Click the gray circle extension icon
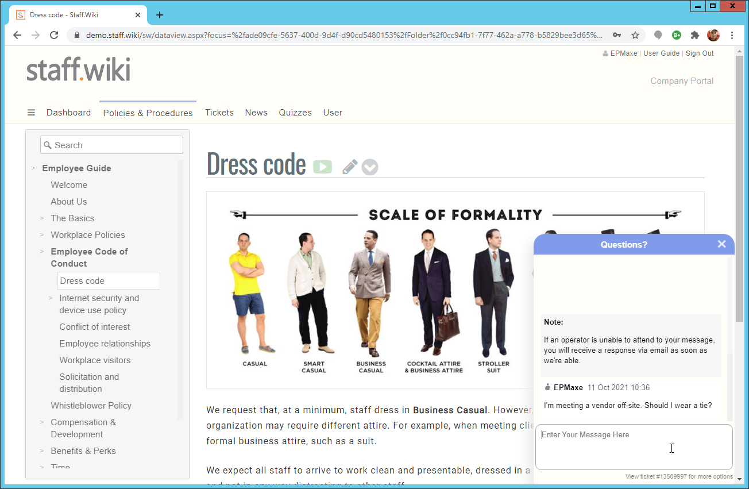Image resolution: width=749 pixels, height=489 pixels. pos(658,35)
